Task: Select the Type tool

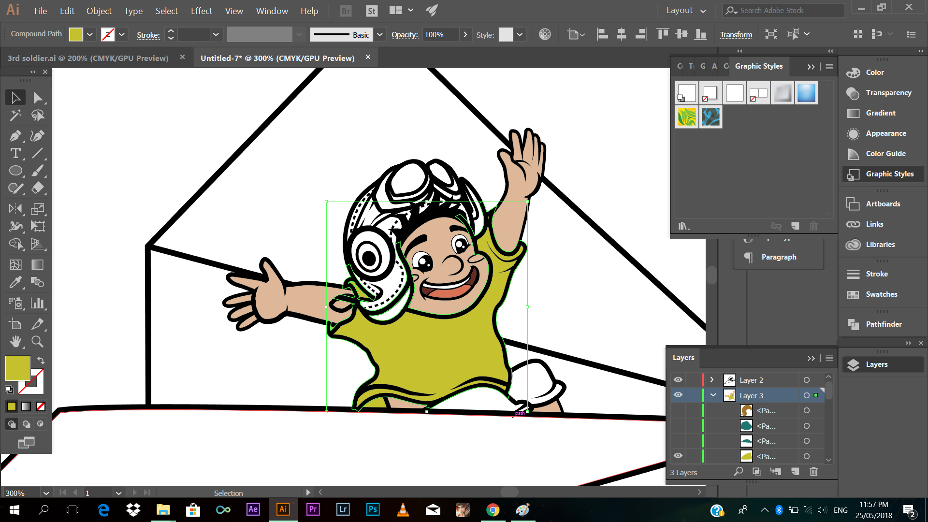Action: 15,153
